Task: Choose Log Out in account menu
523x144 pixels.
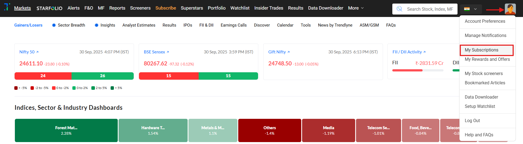Action: click(x=472, y=121)
